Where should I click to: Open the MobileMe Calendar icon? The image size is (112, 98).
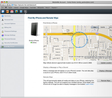tap(12, 11)
